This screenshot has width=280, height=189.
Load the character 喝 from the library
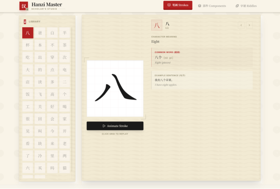[65, 106]
